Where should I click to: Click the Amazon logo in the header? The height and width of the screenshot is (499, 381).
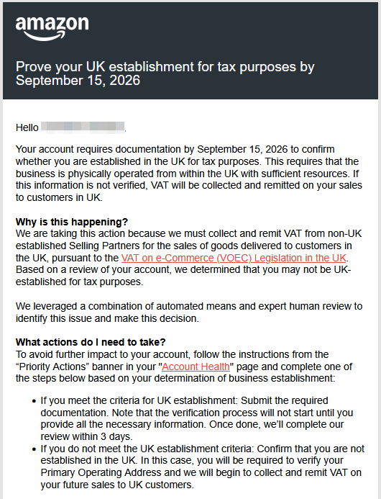click(x=52, y=28)
